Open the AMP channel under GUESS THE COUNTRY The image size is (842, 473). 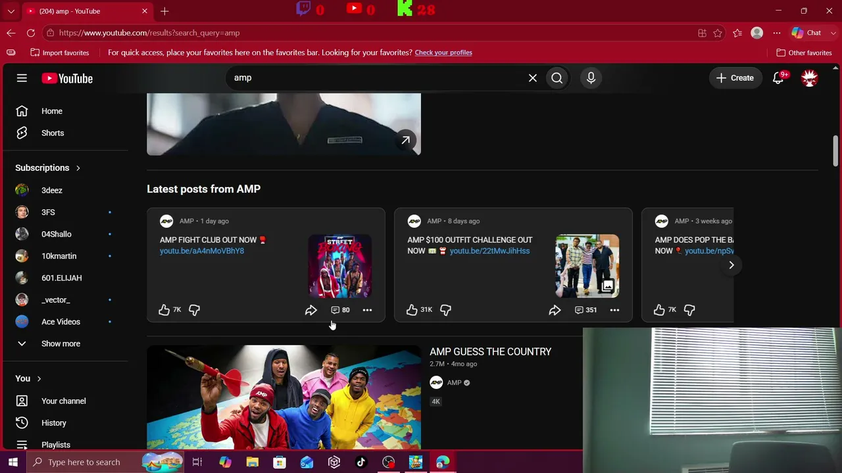(x=454, y=382)
